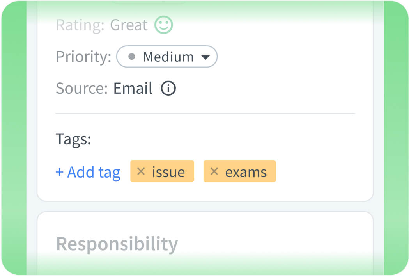Open the Medium priority dropdown
This screenshot has height=276, width=409.
tap(167, 57)
